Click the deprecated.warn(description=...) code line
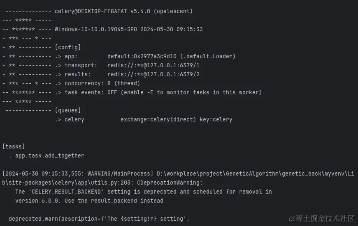 click(x=99, y=219)
